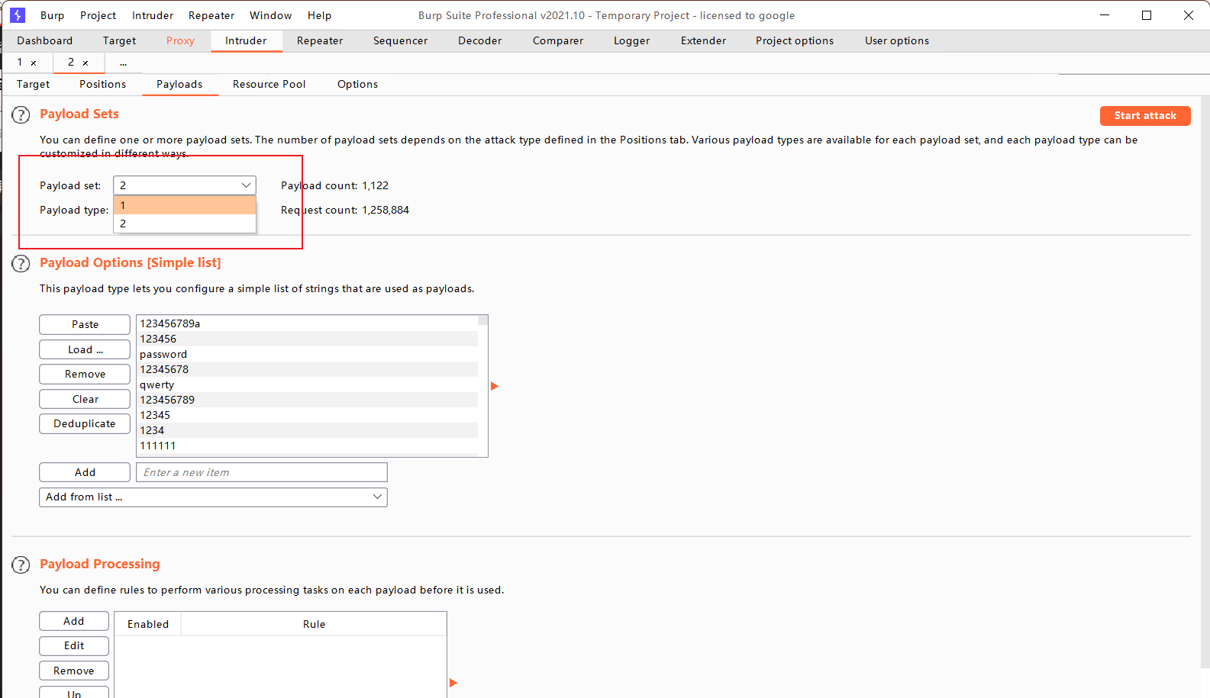
Task: Open Intruder's Target sub-tab
Action: [x=33, y=84]
